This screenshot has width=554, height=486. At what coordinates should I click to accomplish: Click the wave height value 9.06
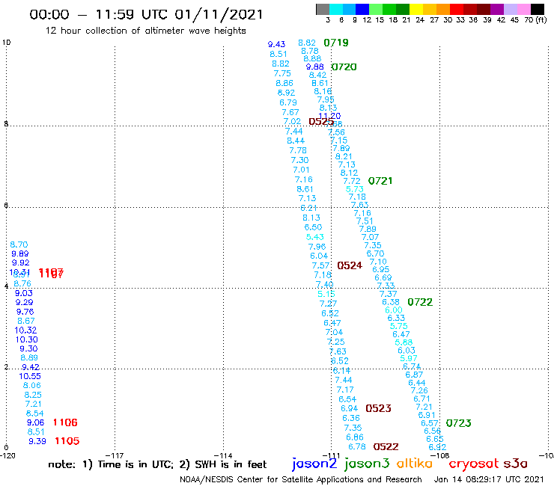(35, 422)
